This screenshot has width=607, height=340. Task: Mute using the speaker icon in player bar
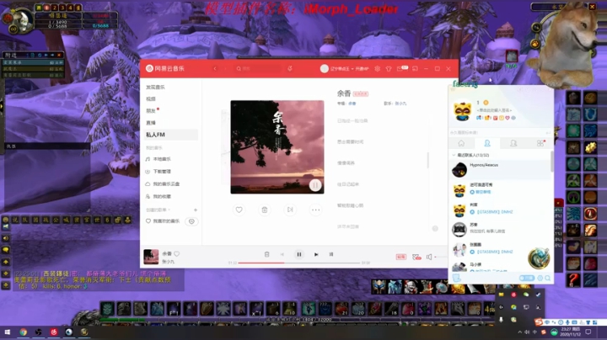(x=429, y=257)
